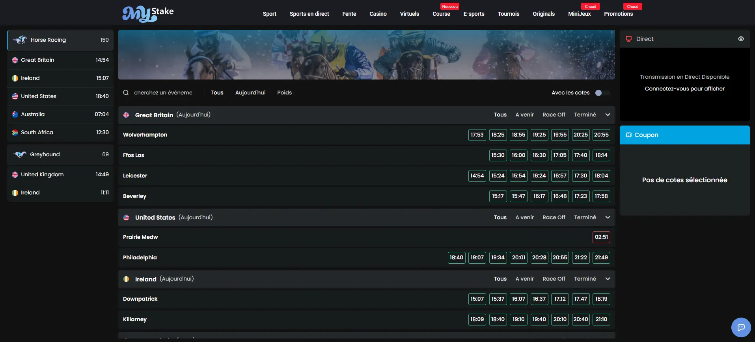755x342 pixels.
Task: Collapse the United States section chevron
Action: pos(608,217)
